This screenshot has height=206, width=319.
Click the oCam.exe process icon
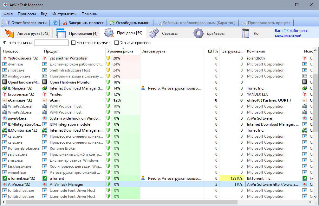[4, 100]
